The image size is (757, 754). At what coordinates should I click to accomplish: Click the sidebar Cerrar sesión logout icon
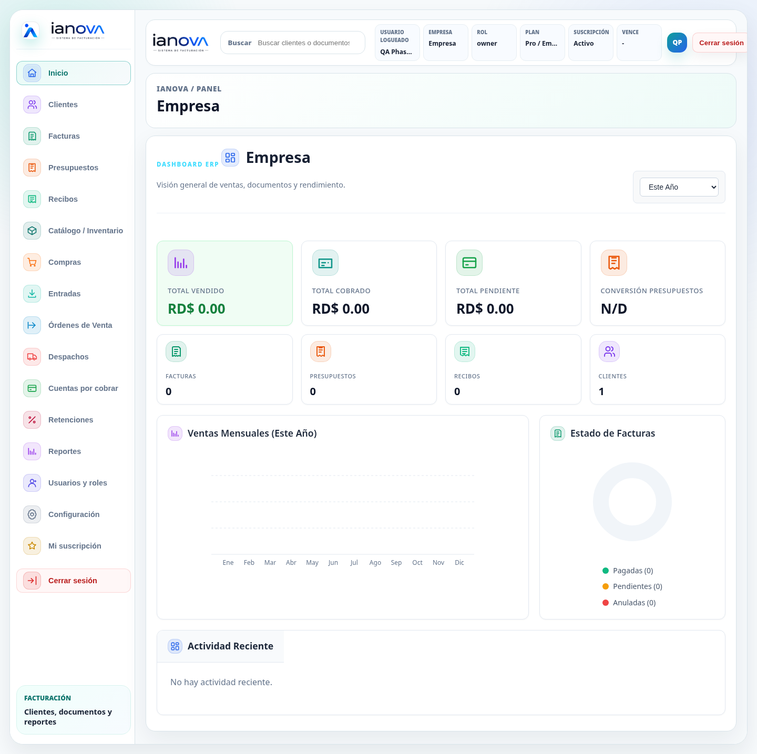click(x=32, y=581)
